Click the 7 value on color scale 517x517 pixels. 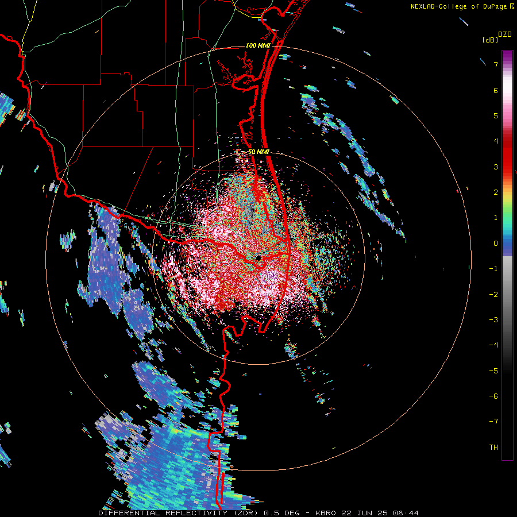[x=496, y=64]
